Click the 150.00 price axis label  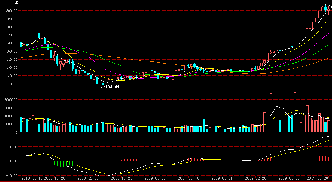(12, 51)
